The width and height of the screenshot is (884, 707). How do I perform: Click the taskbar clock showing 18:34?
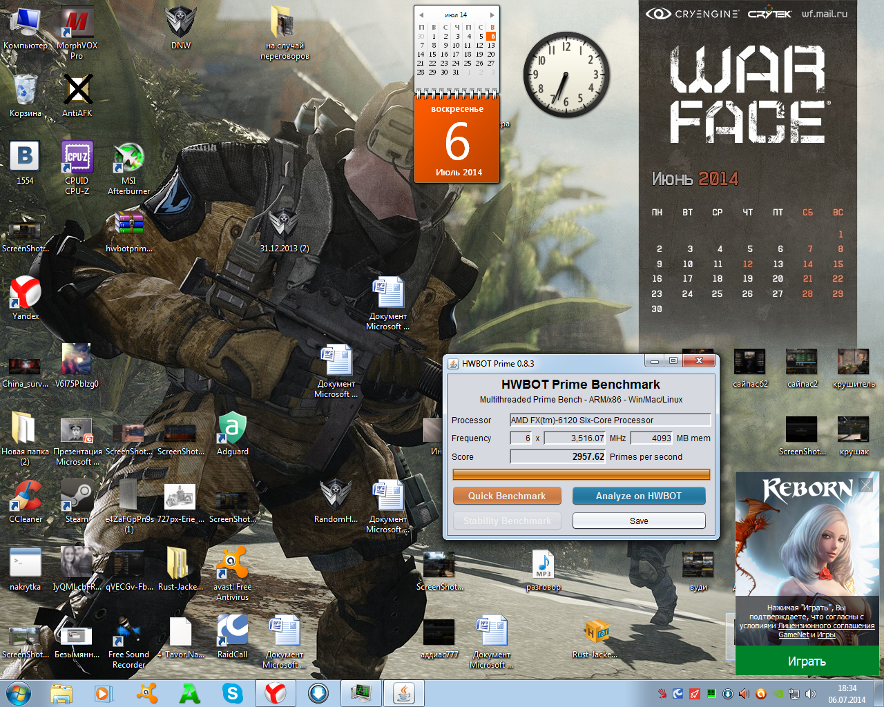847,694
